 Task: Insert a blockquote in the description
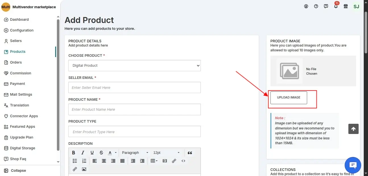190,153
